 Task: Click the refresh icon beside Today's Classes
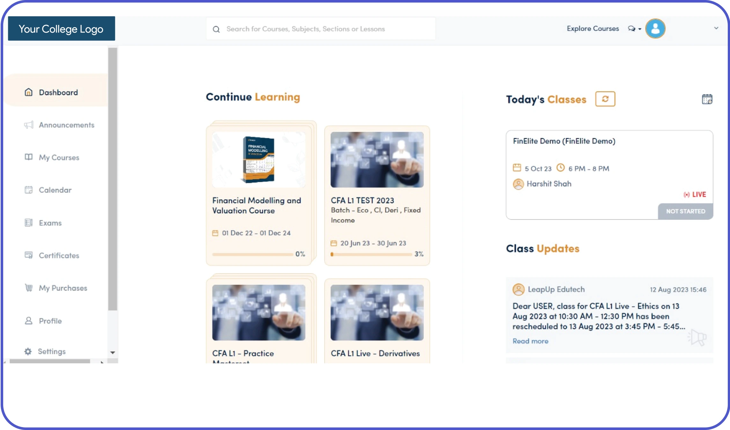(x=605, y=99)
